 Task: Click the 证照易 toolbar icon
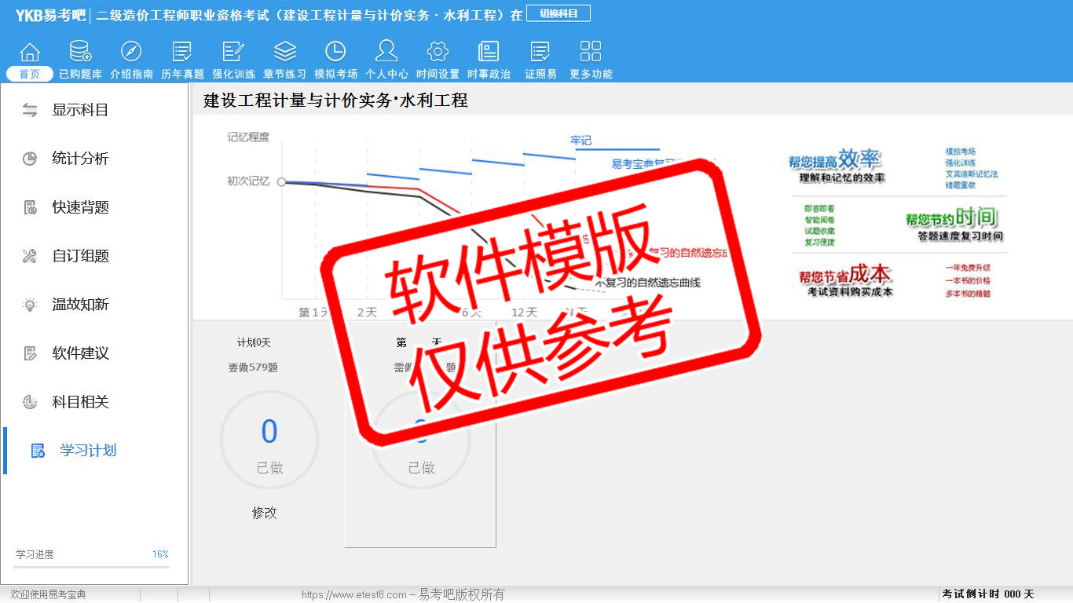click(540, 53)
